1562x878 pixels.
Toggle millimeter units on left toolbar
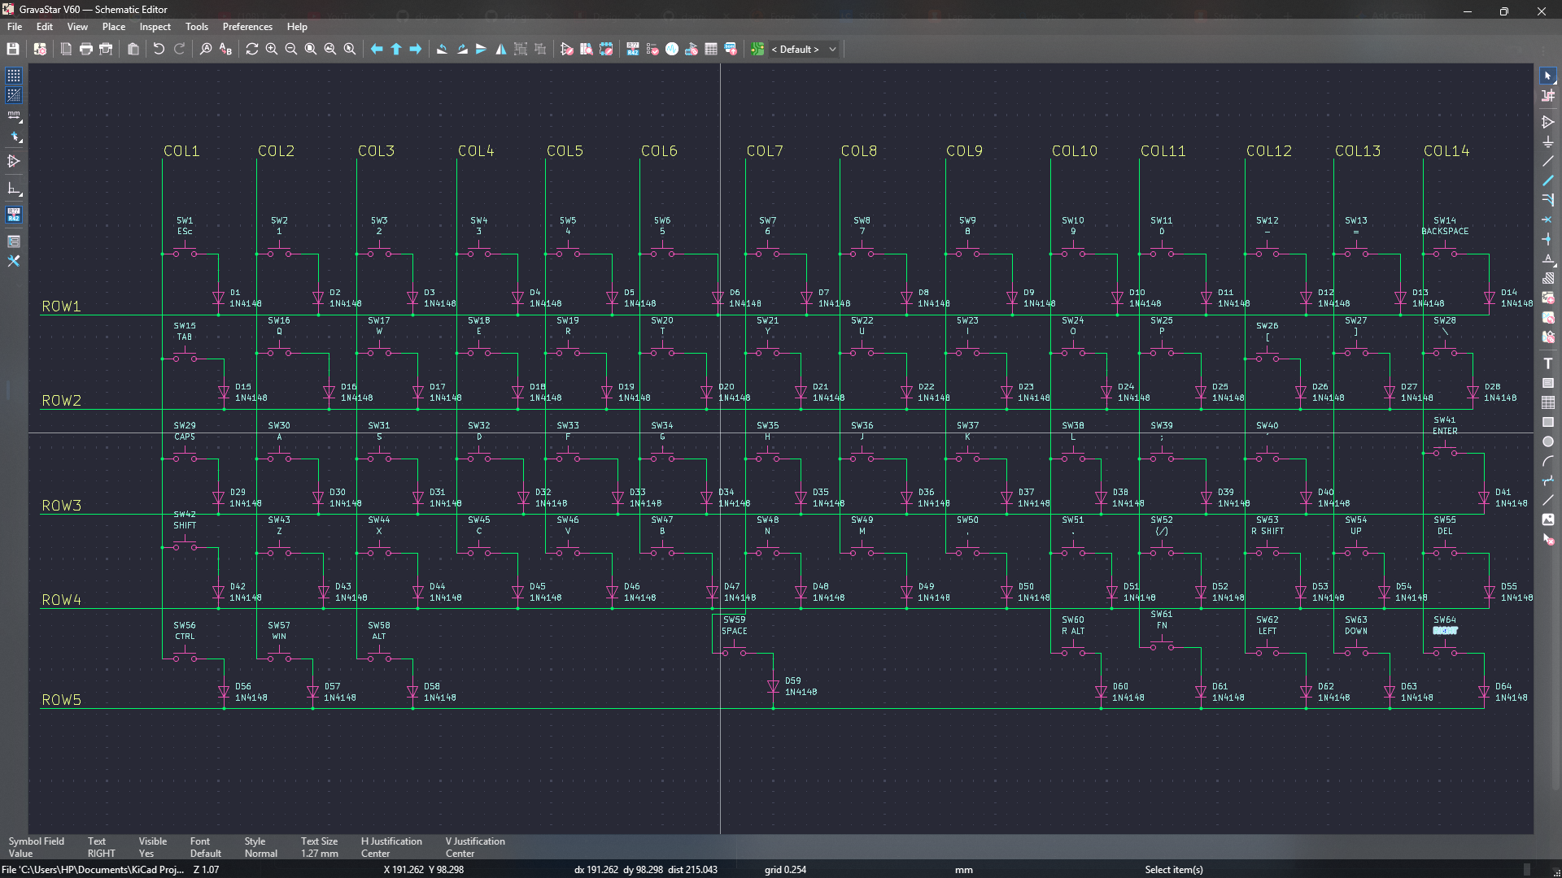[14, 116]
